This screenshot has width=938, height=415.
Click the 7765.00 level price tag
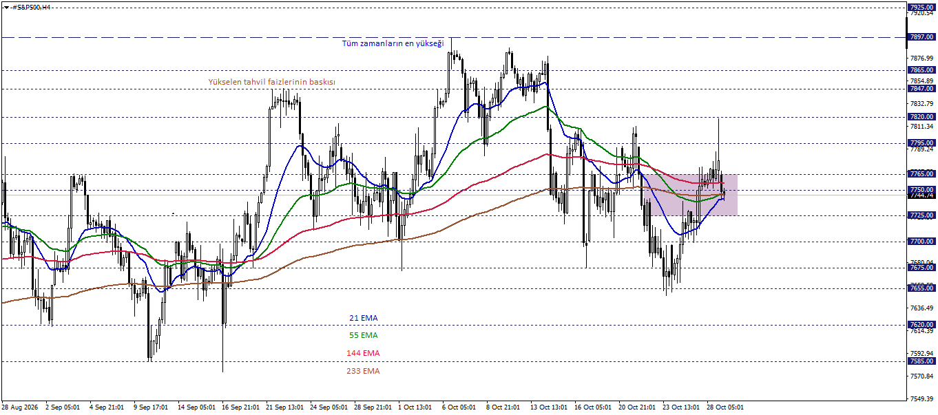(x=921, y=173)
